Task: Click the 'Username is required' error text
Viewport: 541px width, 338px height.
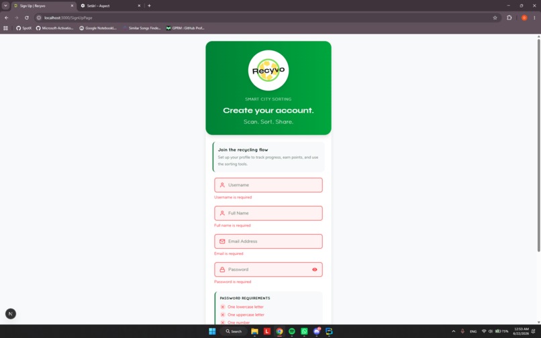Action: 233,197
